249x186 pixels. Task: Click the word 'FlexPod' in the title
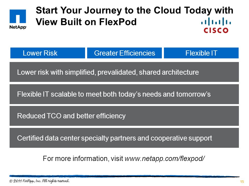[x=118, y=22]
